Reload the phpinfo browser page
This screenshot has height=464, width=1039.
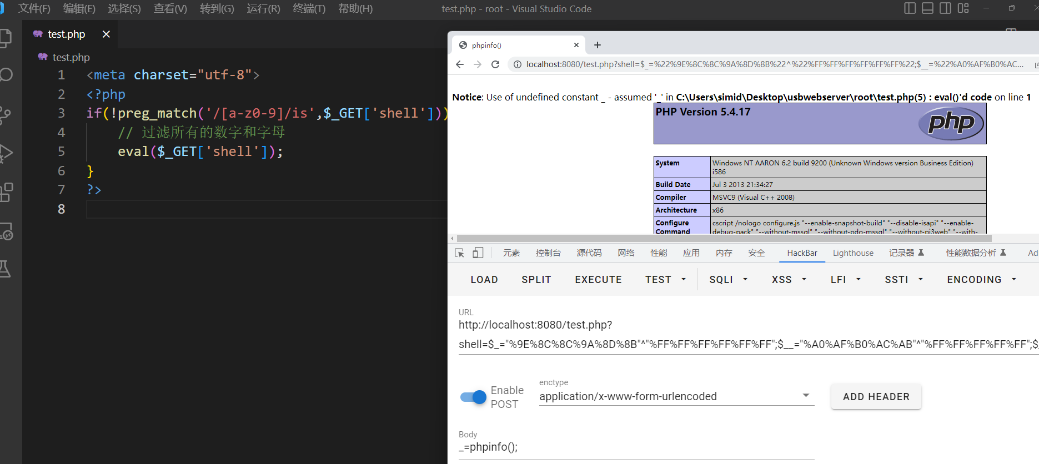(x=495, y=64)
